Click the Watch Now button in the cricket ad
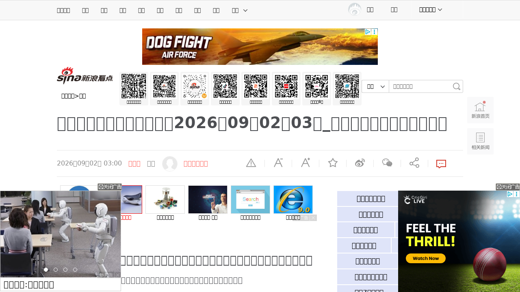Screen dimensions: 520x292 click(x=425, y=258)
